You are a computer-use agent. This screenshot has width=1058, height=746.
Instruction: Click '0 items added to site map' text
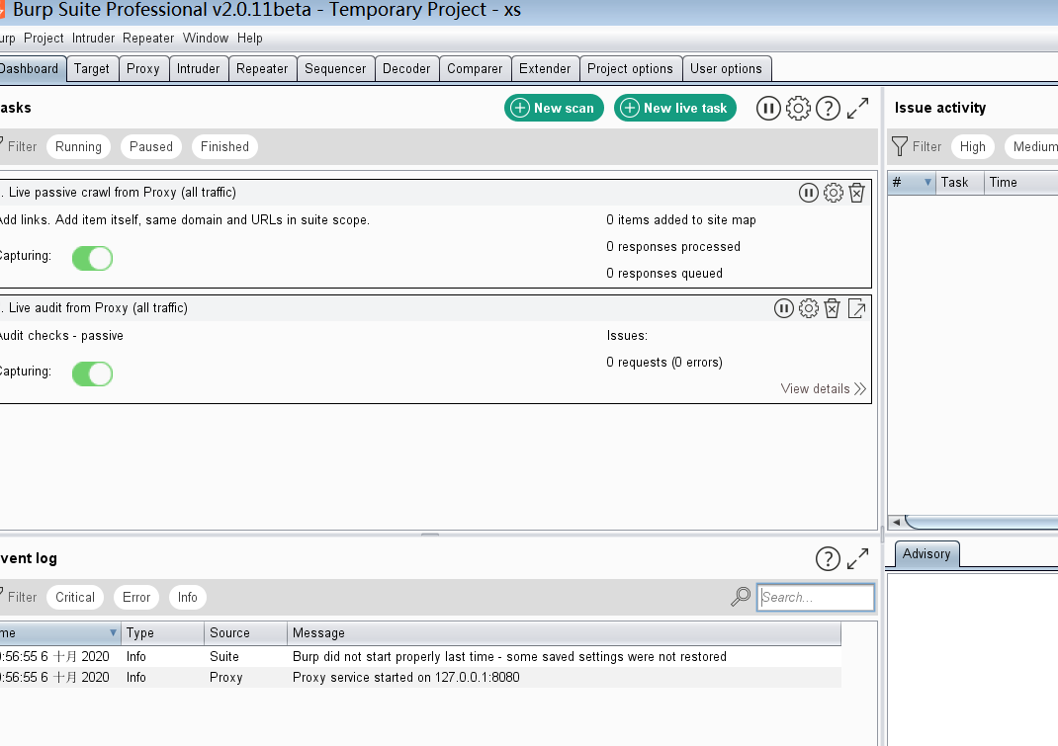[x=681, y=220]
